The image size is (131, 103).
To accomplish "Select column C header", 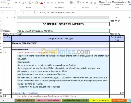I will click(x=63, y=18).
